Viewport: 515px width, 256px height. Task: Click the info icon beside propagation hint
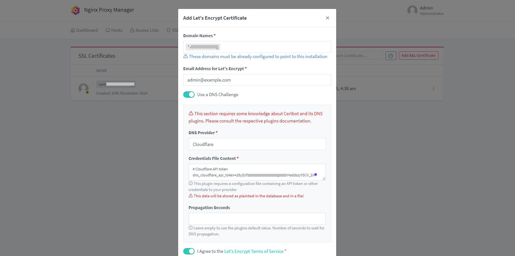coord(191,228)
